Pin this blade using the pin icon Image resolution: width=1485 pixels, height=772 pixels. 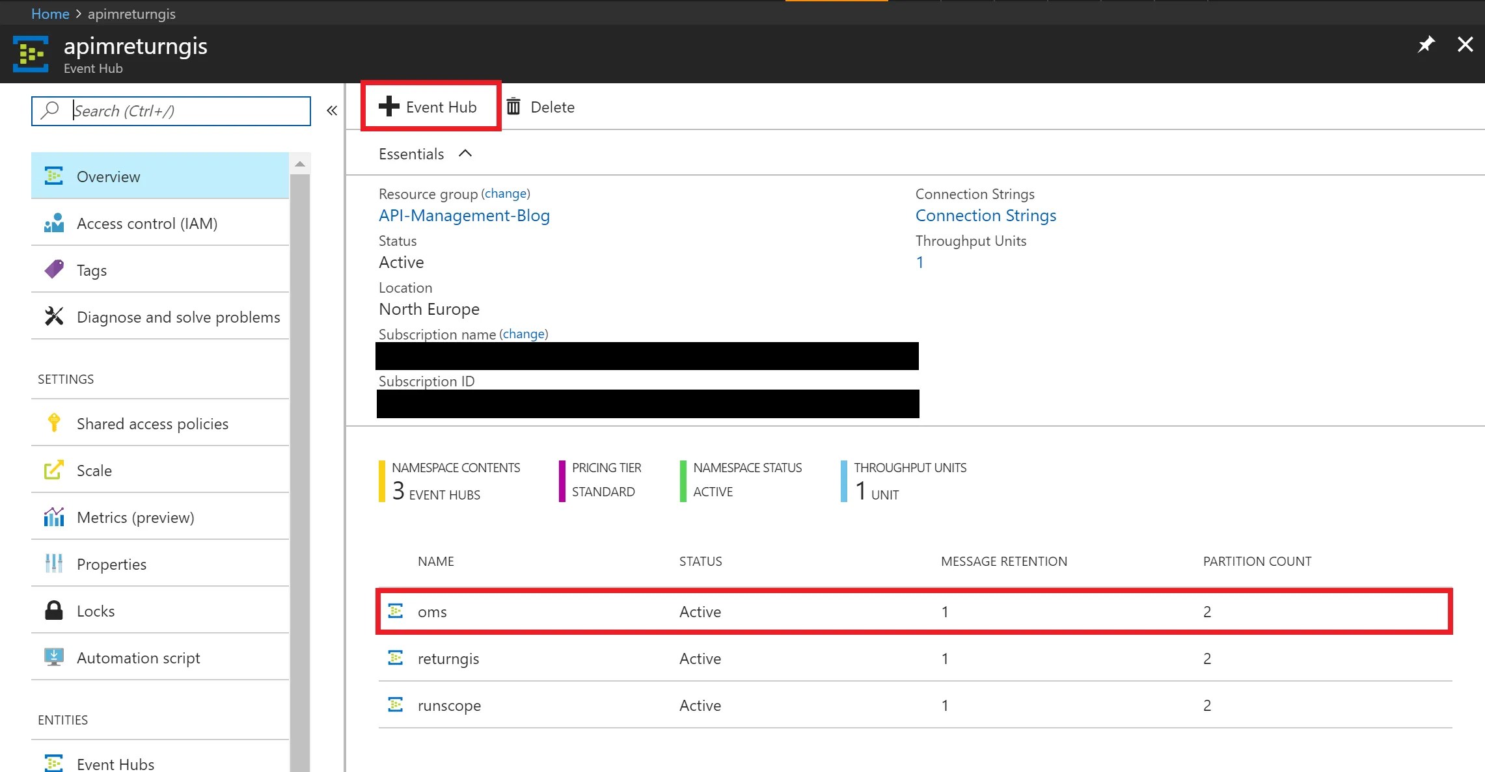point(1426,44)
